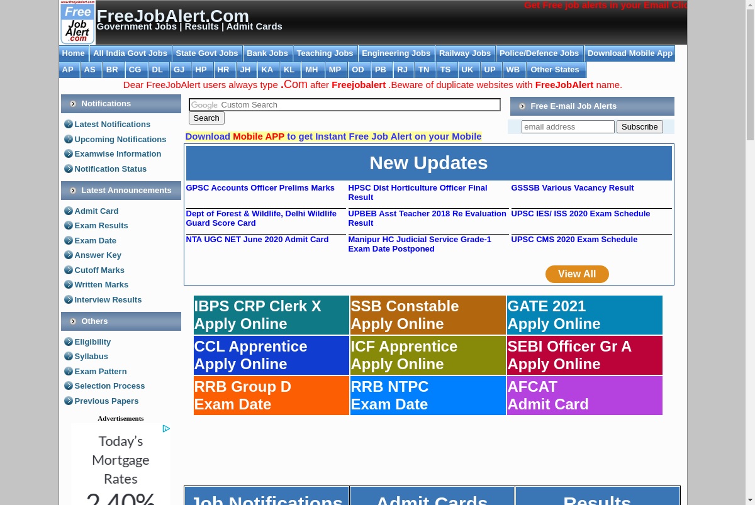Click the FreeJobAlert logo image
This screenshot has width=755, height=505.
click(x=77, y=22)
